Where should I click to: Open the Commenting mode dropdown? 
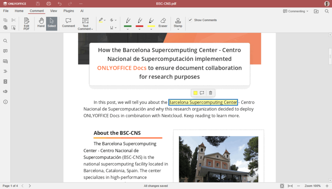click(295, 11)
